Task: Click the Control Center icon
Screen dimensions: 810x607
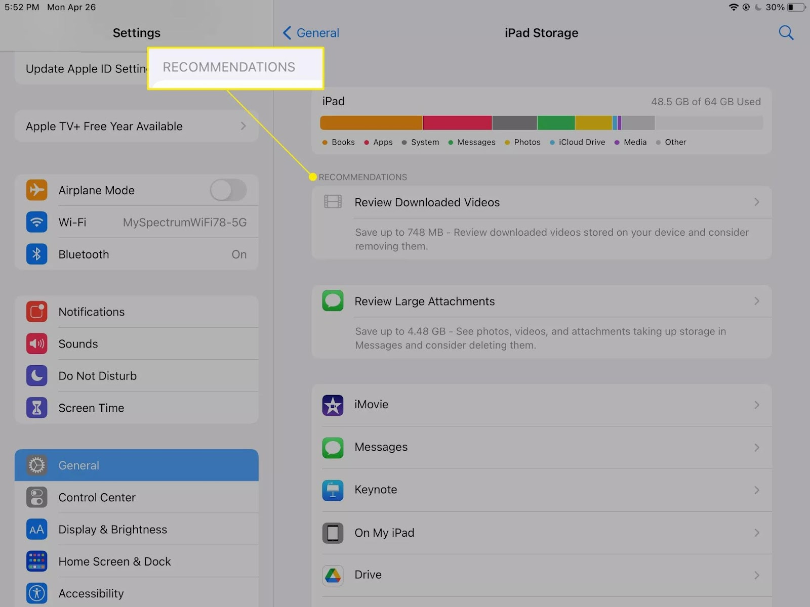Action: 36,497
